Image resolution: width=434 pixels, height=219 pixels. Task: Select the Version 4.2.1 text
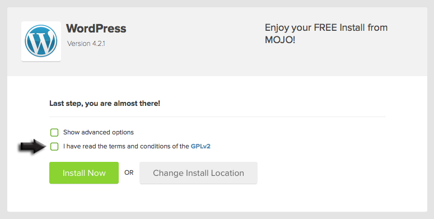86,44
